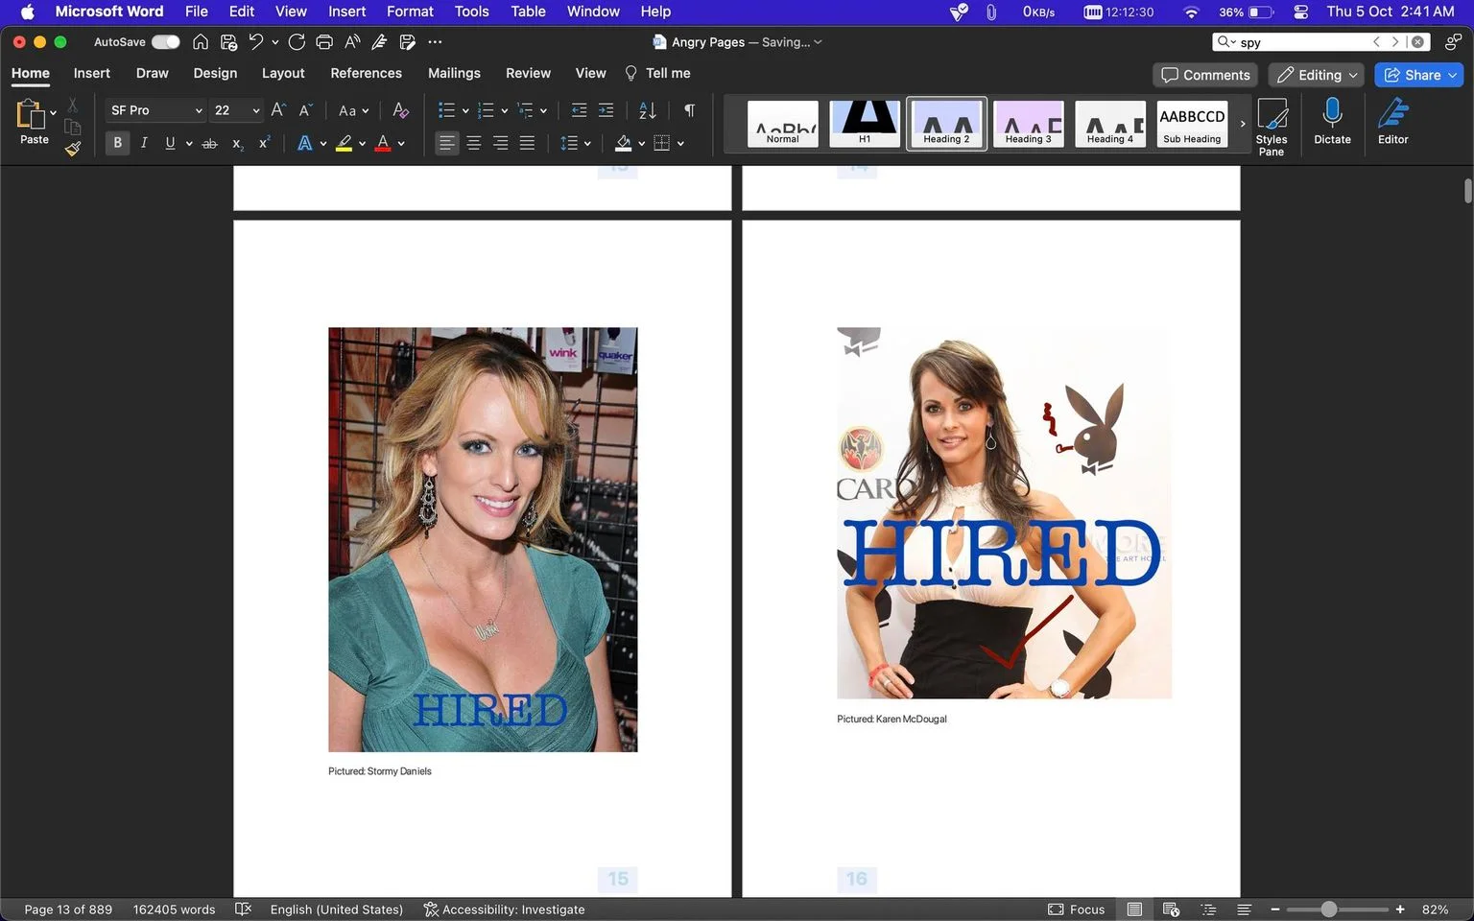
Task: Toggle the AutoSave switch
Action: click(x=165, y=41)
